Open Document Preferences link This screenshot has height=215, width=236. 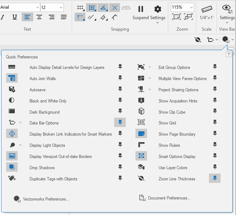click(x=165, y=198)
